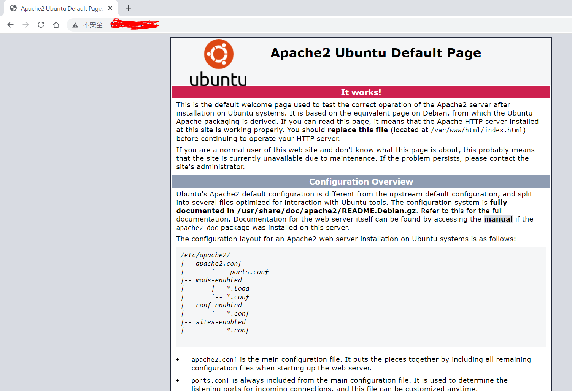Click the not-secure warning triangle icon

(75, 25)
